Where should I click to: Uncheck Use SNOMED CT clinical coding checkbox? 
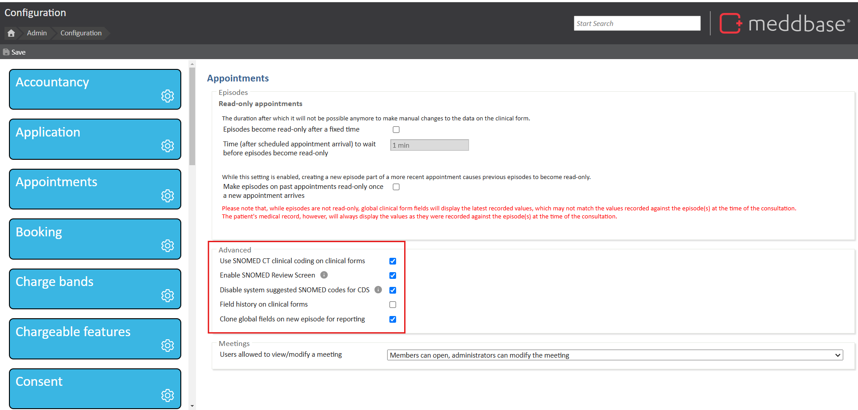coord(393,261)
